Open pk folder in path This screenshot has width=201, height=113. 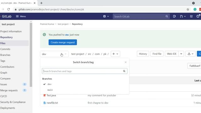tap(105, 54)
